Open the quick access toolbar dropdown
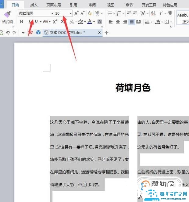This screenshot has height=202, width=189. pos(23,33)
